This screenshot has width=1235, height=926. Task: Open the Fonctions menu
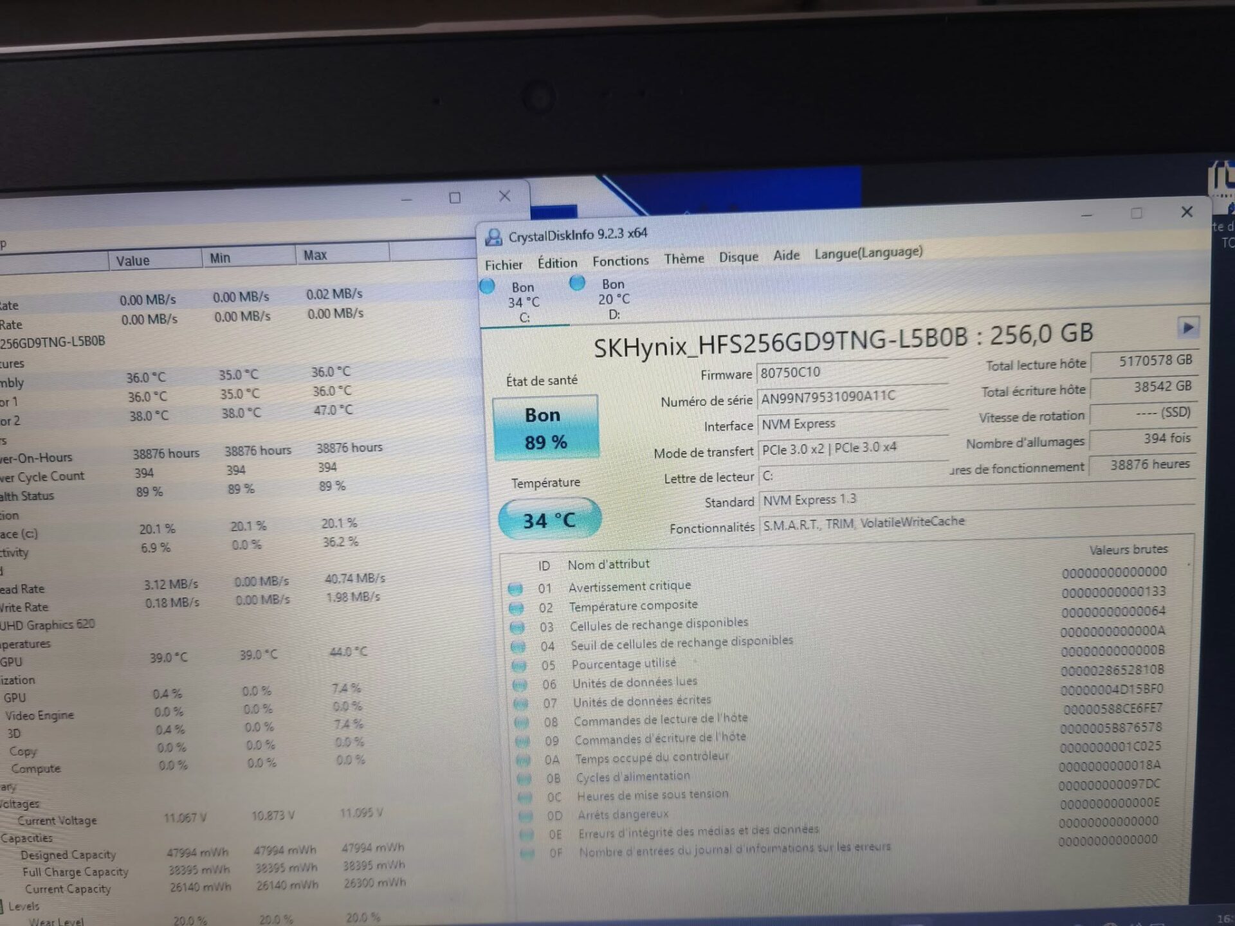click(620, 260)
